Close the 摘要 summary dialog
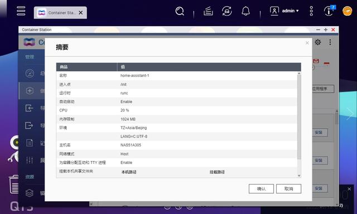 307,43
